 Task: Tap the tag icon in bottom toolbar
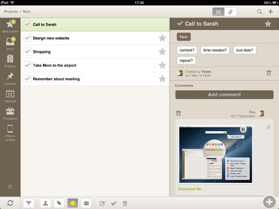click(x=59, y=203)
